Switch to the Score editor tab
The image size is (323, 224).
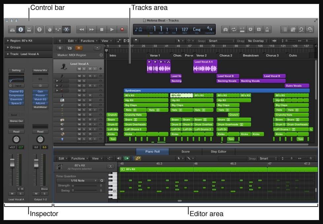[x=185, y=152]
